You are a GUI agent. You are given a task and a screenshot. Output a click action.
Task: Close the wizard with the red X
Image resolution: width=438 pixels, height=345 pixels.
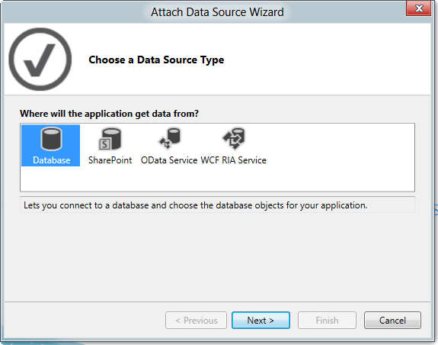point(419,8)
